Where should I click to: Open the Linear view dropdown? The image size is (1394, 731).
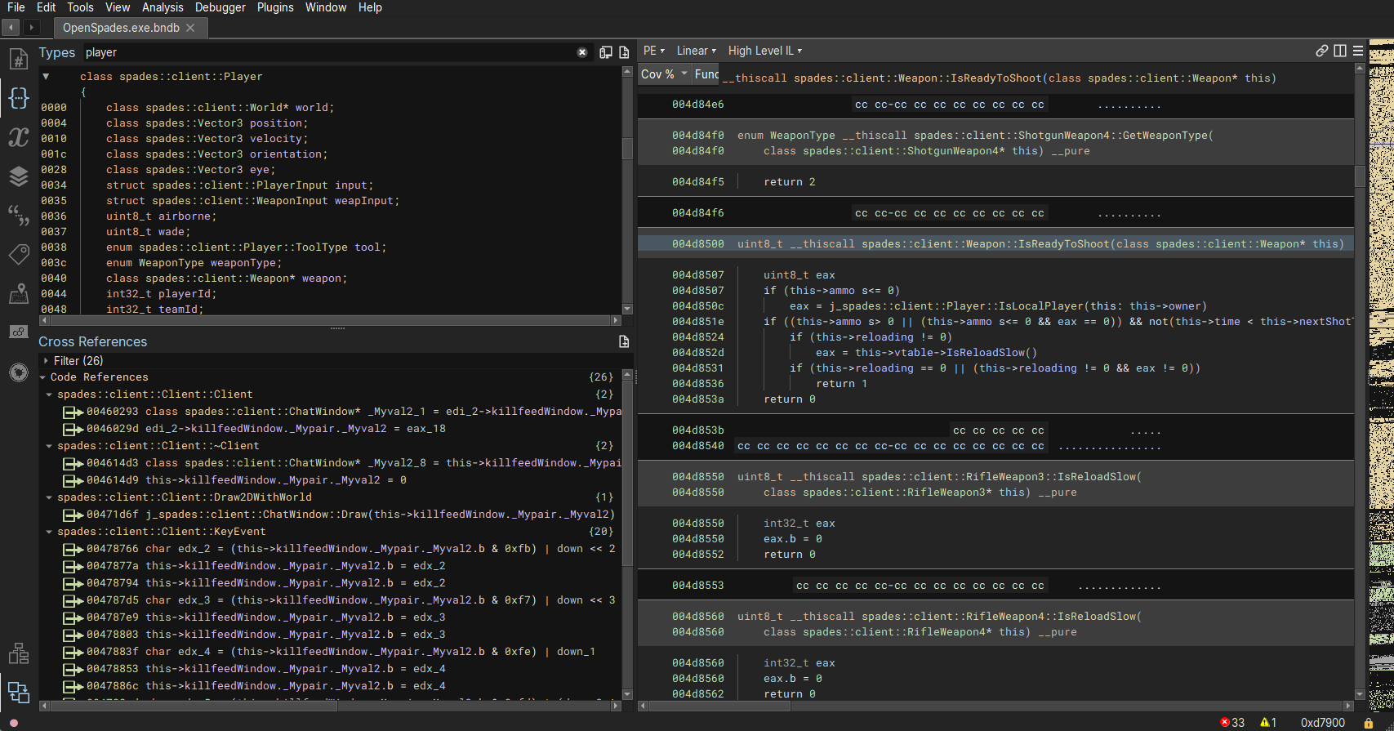pyautogui.click(x=696, y=51)
